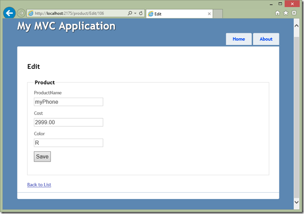Click the Color label
This screenshot has width=304, height=214.
pos(39,133)
